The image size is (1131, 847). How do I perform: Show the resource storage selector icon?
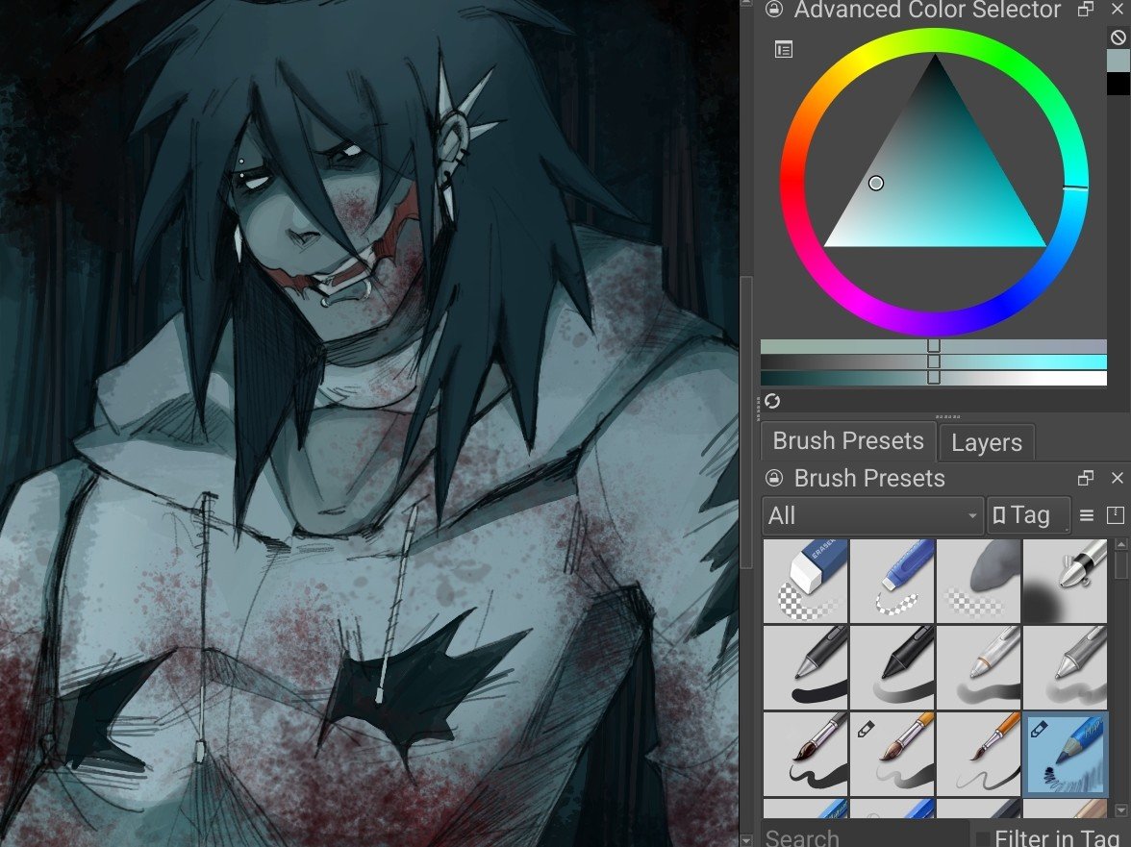pyautogui.click(x=1116, y=515)
